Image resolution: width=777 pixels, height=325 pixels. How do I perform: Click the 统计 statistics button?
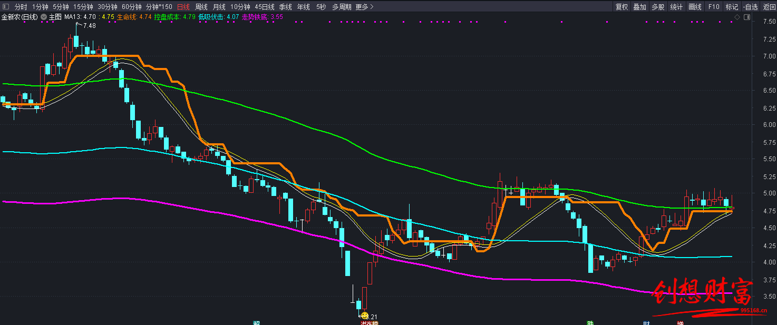(676, 7)
